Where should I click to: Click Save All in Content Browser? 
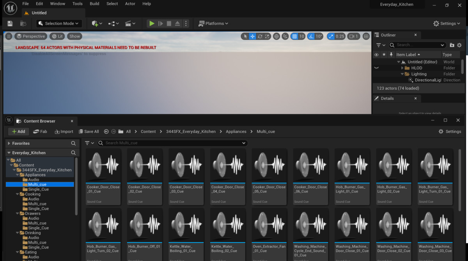click(89, 131)
